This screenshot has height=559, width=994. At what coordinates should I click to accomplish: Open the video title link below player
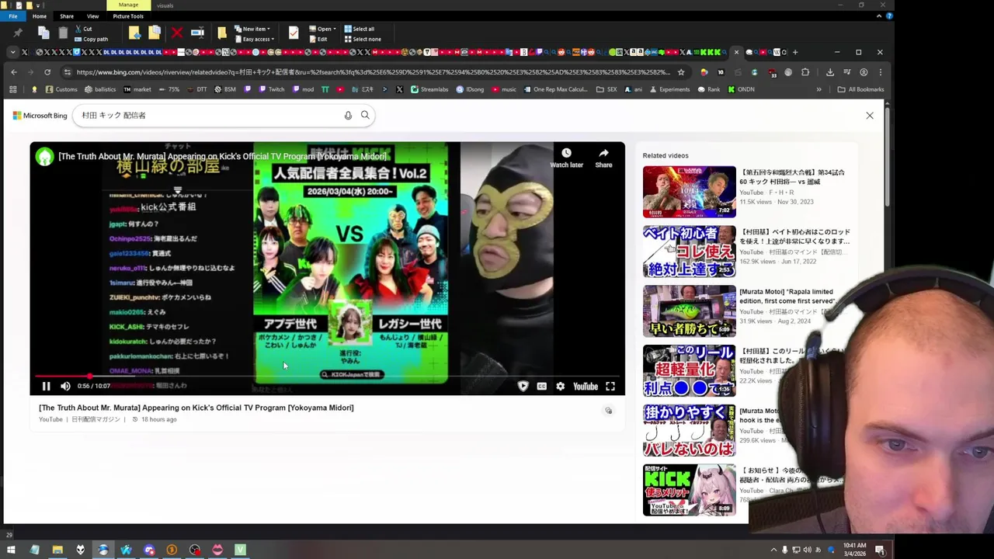[196, 408]
